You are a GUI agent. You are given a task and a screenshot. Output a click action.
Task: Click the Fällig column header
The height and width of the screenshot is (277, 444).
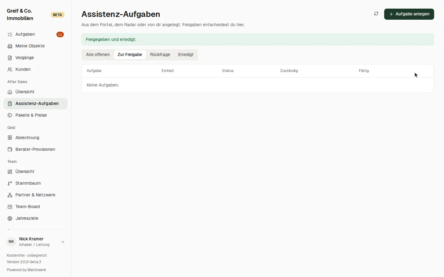(x=364, y=71)
